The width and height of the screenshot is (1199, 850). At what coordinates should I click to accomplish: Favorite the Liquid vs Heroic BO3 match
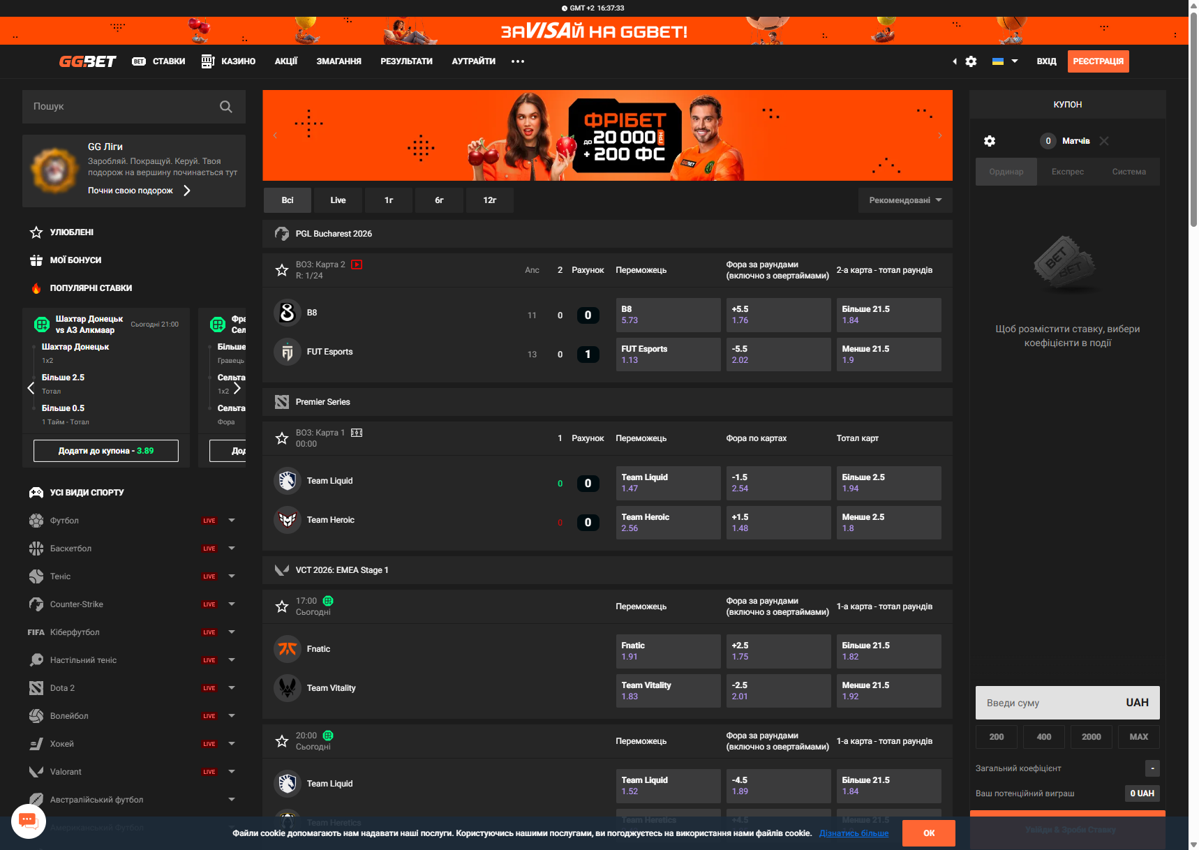282,438
